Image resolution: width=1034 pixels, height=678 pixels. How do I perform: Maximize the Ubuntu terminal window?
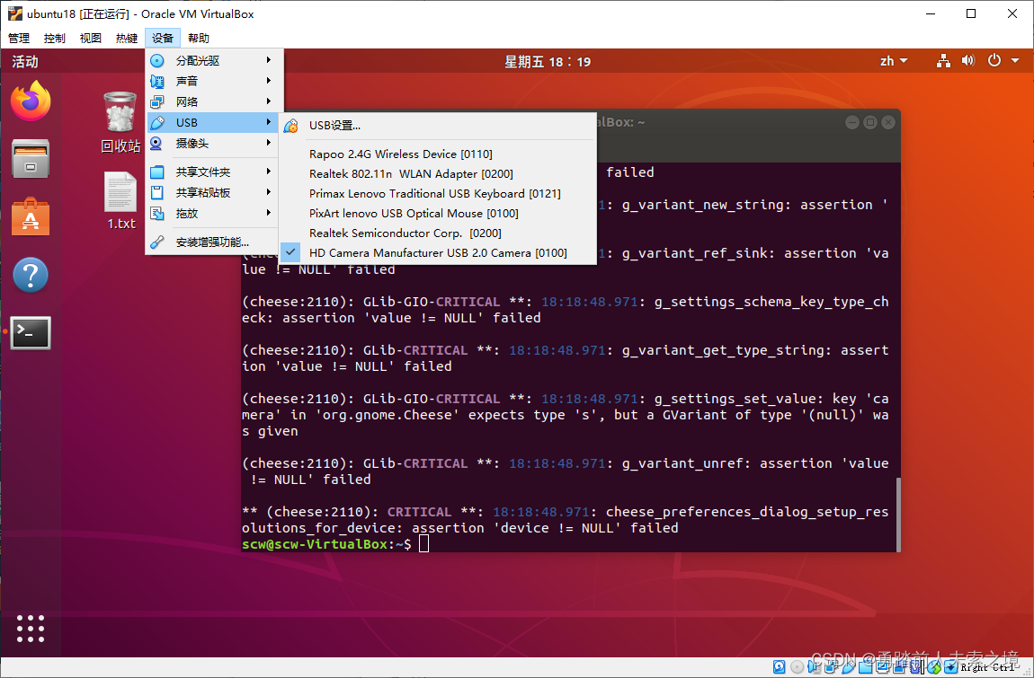point(869,122)
